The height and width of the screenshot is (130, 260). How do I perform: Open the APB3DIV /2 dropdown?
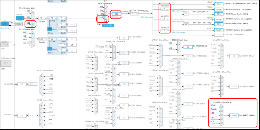click(165, 31)
